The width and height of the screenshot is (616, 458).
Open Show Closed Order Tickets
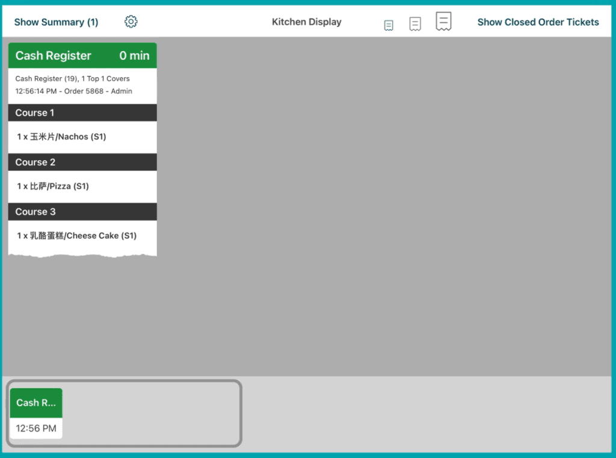pyautogui.click(x=538, y=22)
